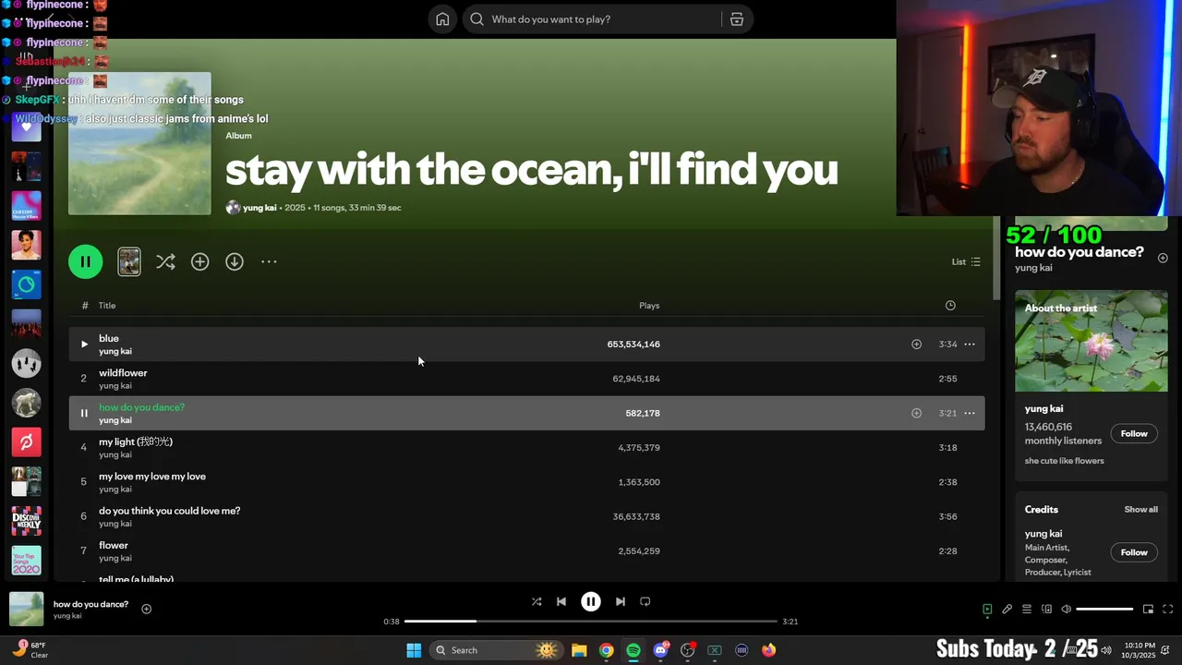The image size is (1182, 665).
Task: Add now-playing song in right panel to Liked Songs
Action: tap(1163, 259)
